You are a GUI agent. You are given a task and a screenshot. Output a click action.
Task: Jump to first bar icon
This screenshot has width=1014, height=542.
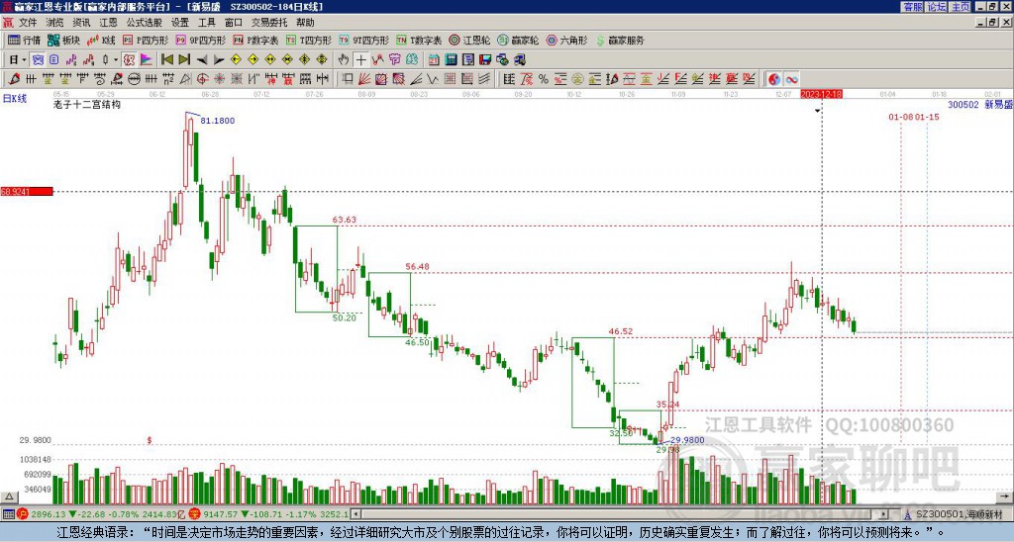[166, 60]
